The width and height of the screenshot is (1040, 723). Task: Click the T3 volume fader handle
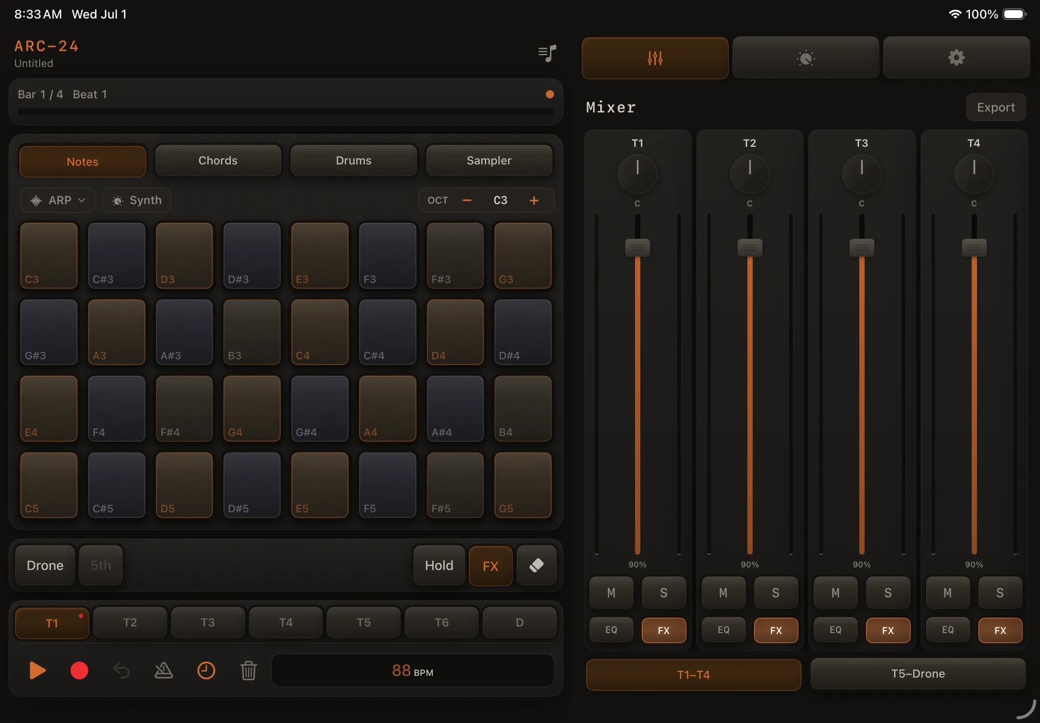(x=862, y=248)
